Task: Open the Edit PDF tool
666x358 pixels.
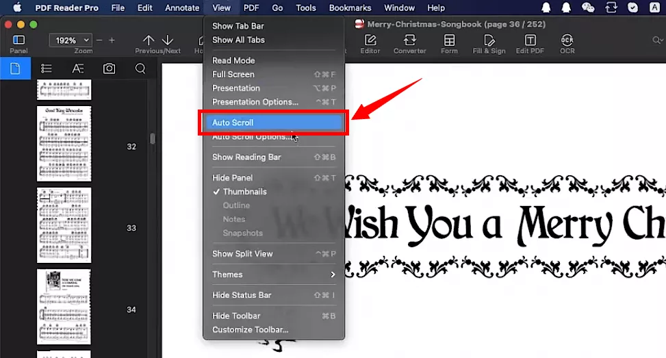Action: [x=530, y=44]
